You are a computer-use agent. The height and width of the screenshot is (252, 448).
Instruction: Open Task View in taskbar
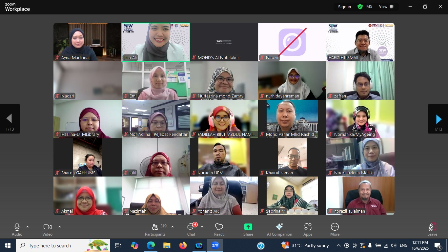click(x=118, y=245)
